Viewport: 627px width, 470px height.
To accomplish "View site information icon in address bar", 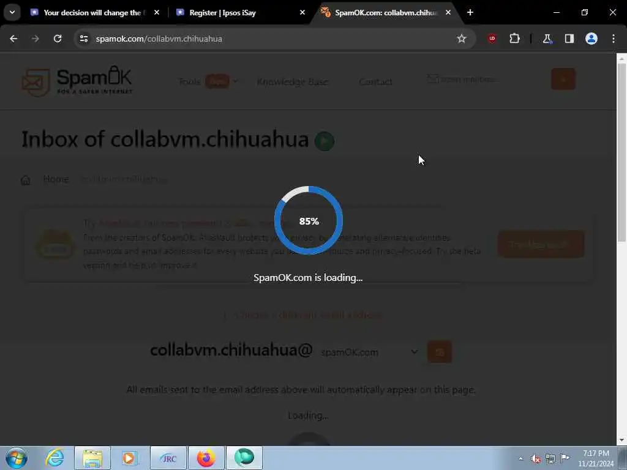I will click(83, 39).
